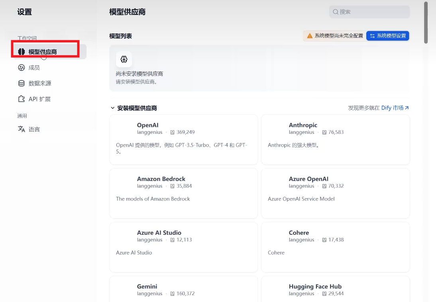Open the Dify 市场 marketplace link

click(395, 108)
